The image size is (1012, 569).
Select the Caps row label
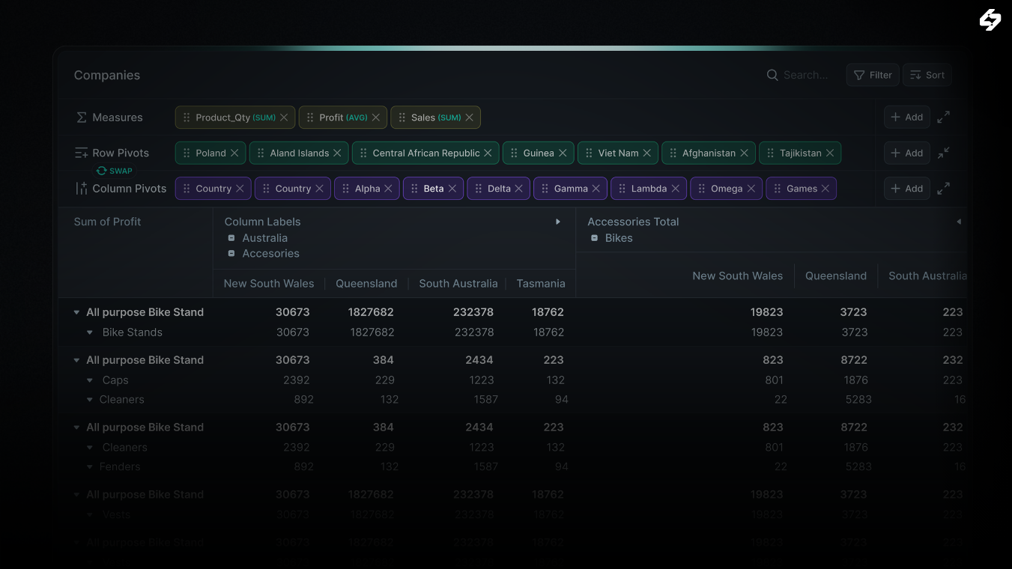click(x=115, y=380)
